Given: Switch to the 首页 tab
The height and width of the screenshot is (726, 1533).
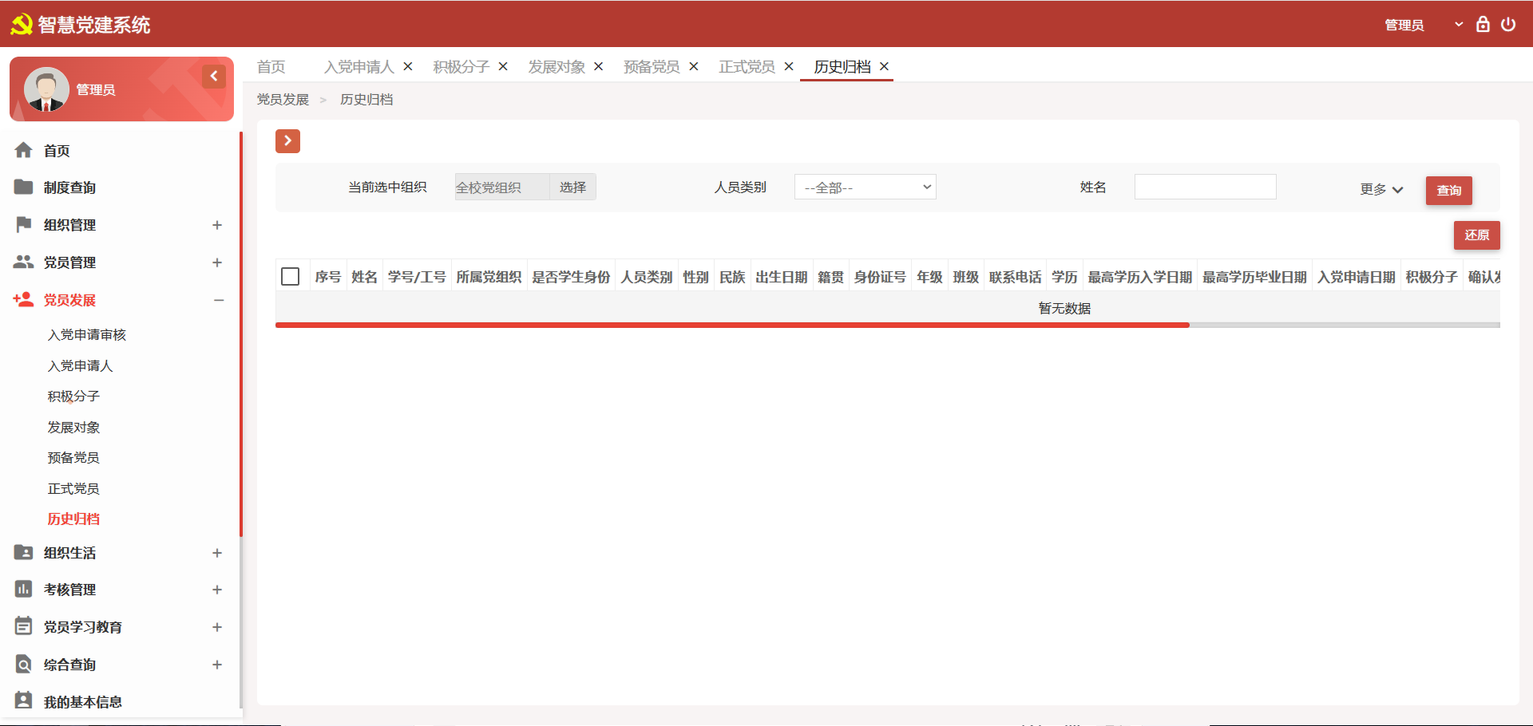Looking at the screenshot, I should (271, 67).
